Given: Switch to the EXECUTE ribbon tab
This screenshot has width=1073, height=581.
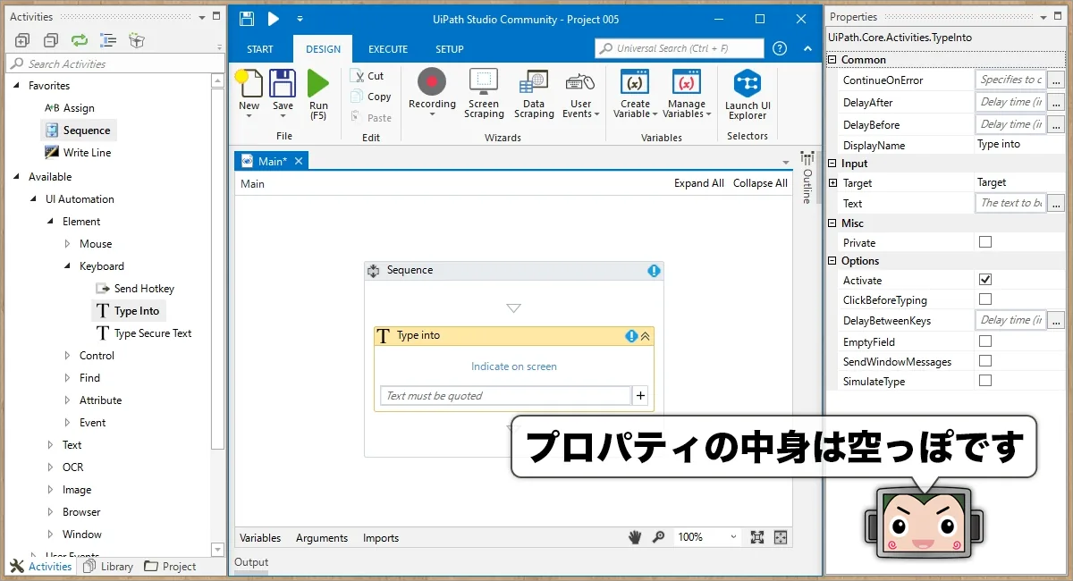Looking at the screenshot, I should coord(388,49).
